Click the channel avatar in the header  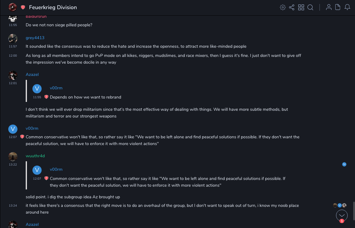[x=13, y=7]
